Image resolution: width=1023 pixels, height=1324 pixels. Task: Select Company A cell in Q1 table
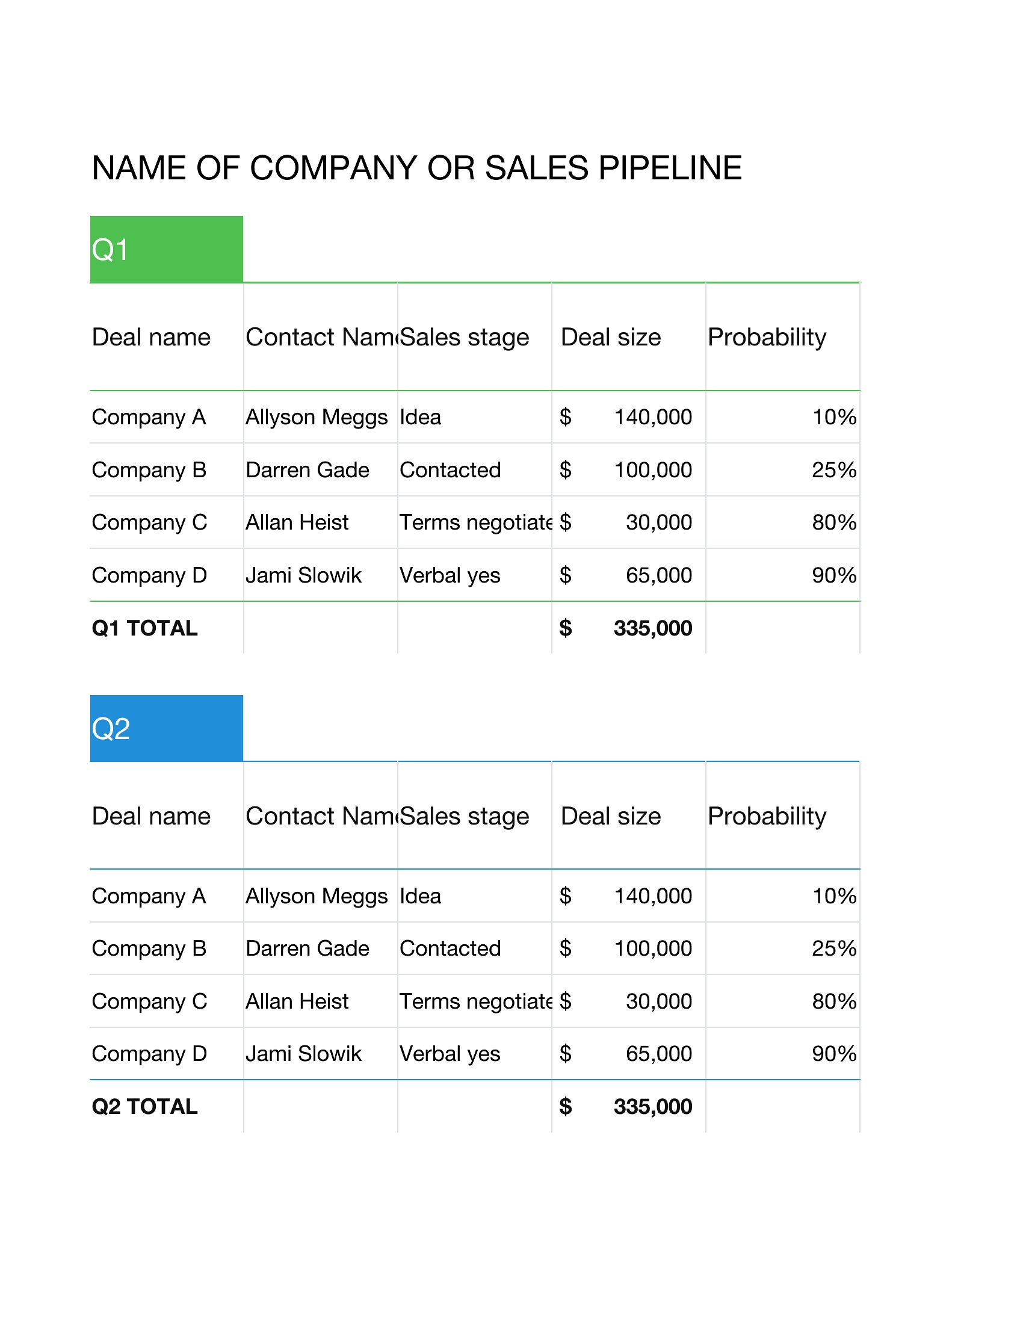coord(149,417)
